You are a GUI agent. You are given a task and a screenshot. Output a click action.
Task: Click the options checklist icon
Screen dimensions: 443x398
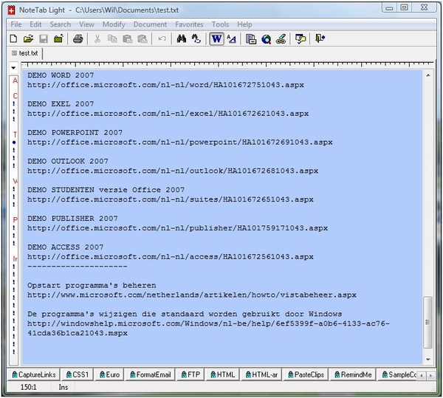pos(301,38)
